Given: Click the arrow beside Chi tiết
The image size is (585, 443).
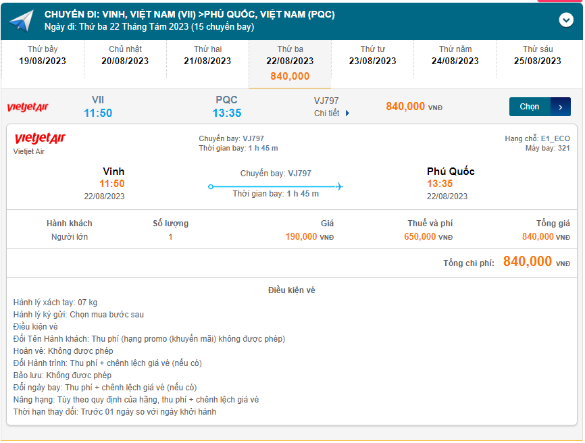Looking at the screenshot, I should pos(348,113).
